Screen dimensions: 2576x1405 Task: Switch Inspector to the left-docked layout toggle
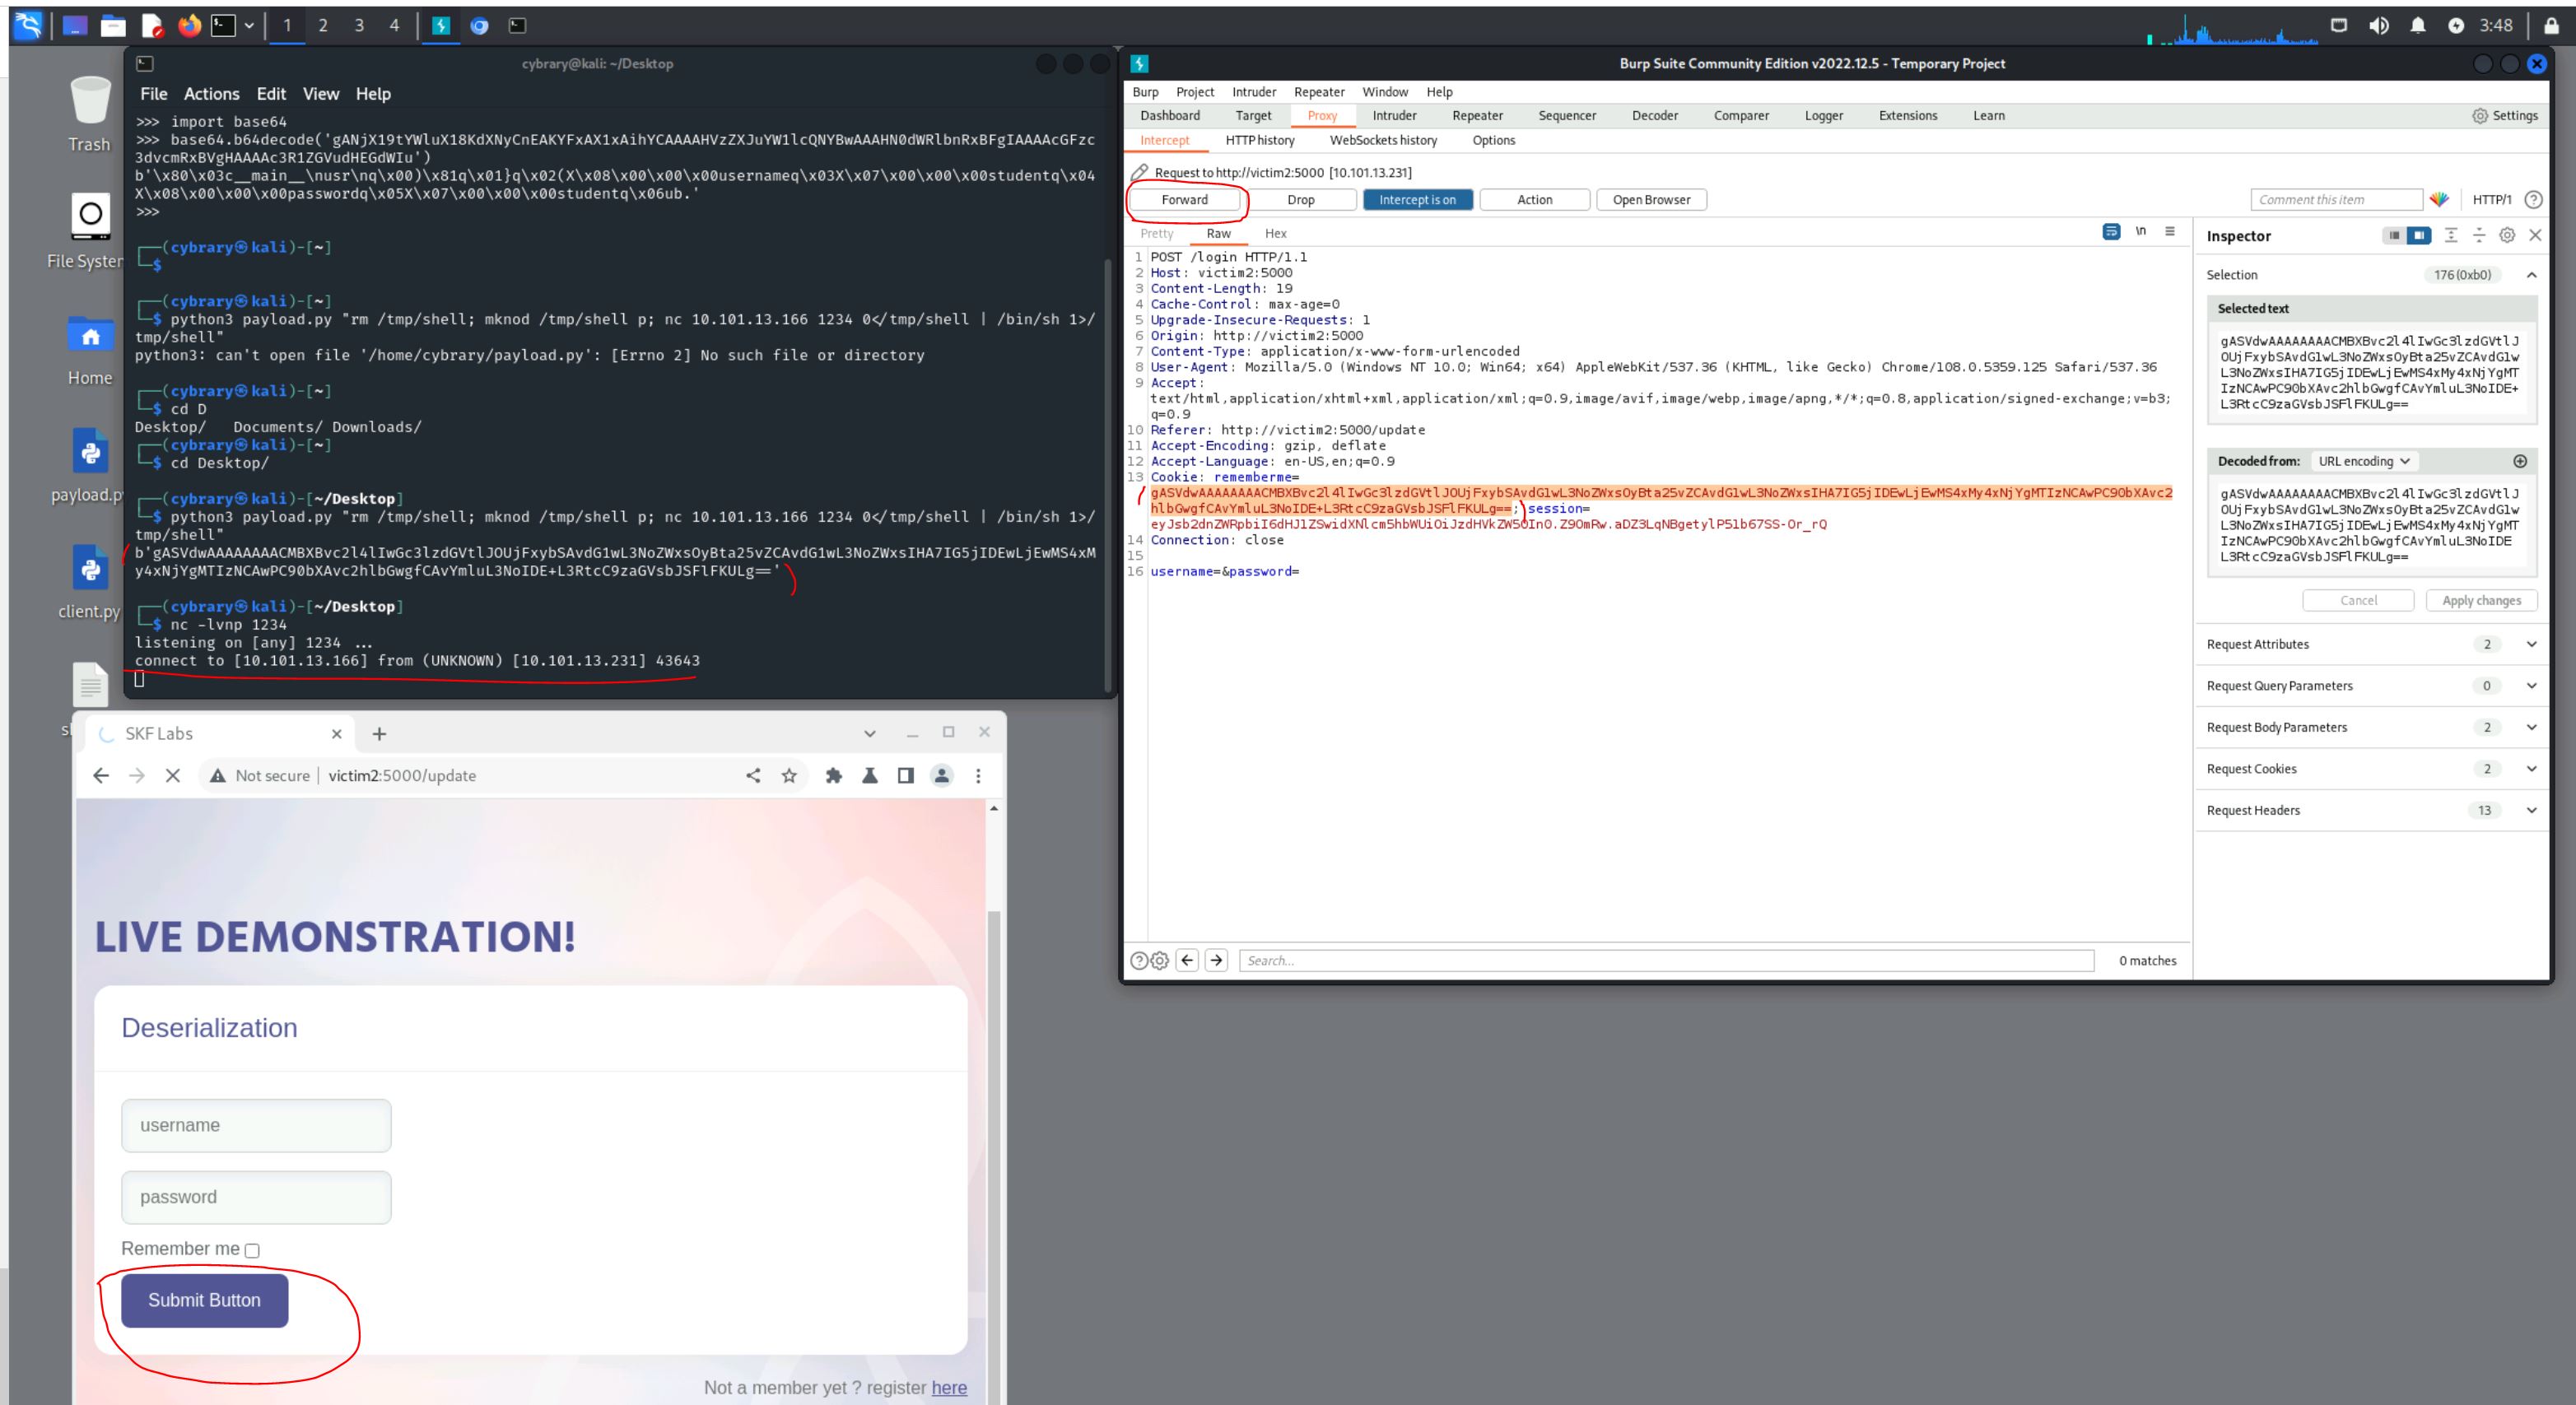2393,235
